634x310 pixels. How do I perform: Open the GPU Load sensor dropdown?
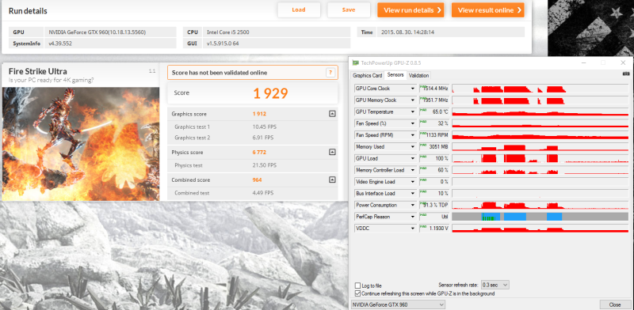point(413,159)
